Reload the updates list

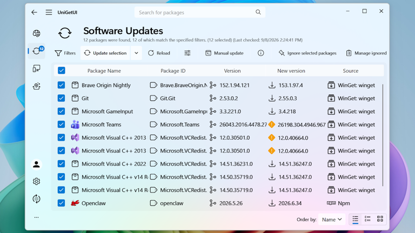[159, 53]
